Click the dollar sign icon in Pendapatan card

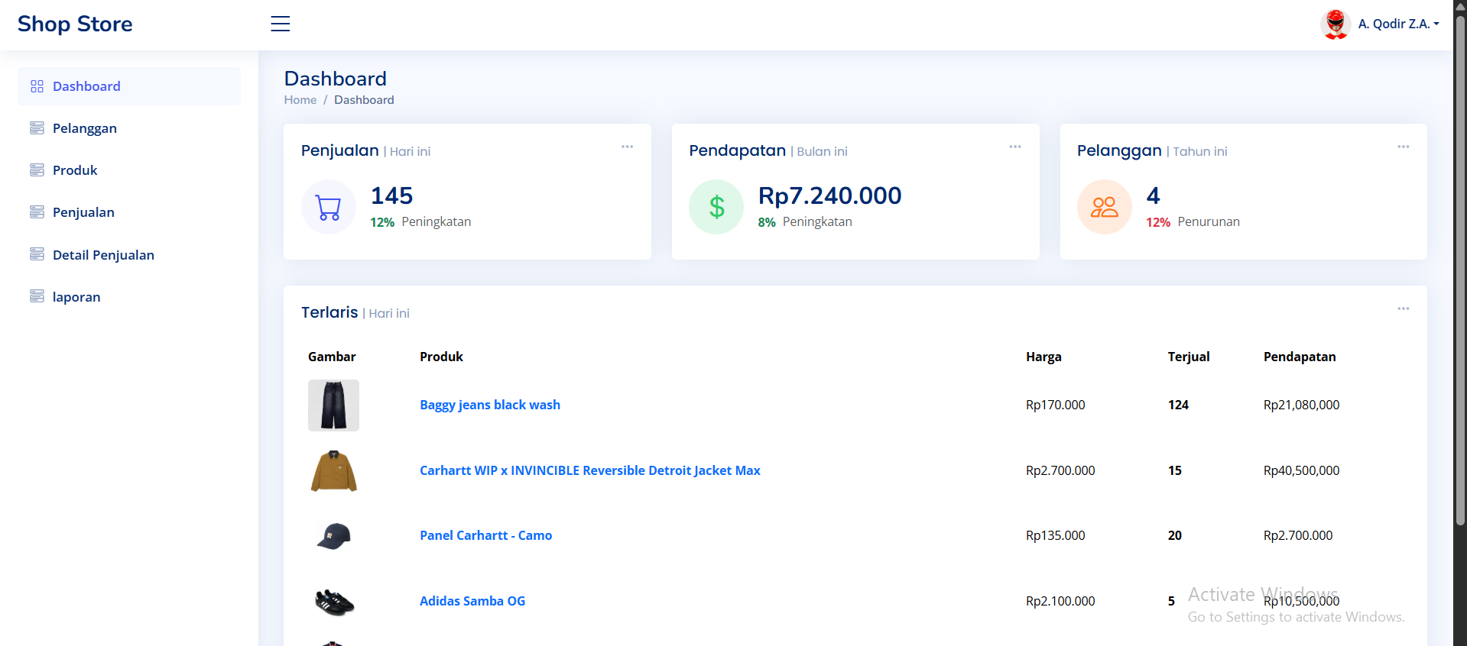point(716,207)
